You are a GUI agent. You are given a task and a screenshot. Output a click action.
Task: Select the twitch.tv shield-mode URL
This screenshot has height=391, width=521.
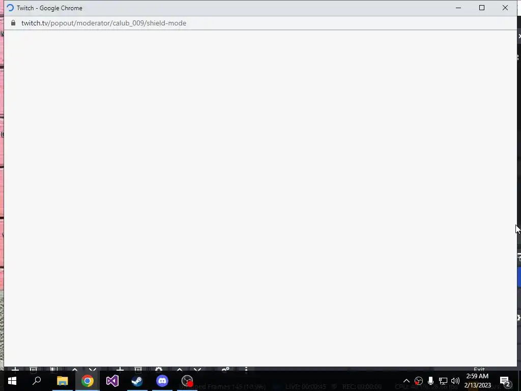(104, 23)
